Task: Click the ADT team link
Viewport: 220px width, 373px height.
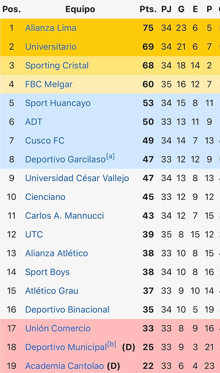Action: 34,122
